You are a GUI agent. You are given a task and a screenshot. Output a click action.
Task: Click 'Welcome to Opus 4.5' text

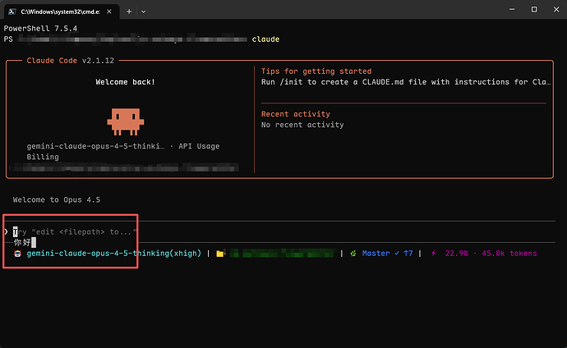point(57,200)
